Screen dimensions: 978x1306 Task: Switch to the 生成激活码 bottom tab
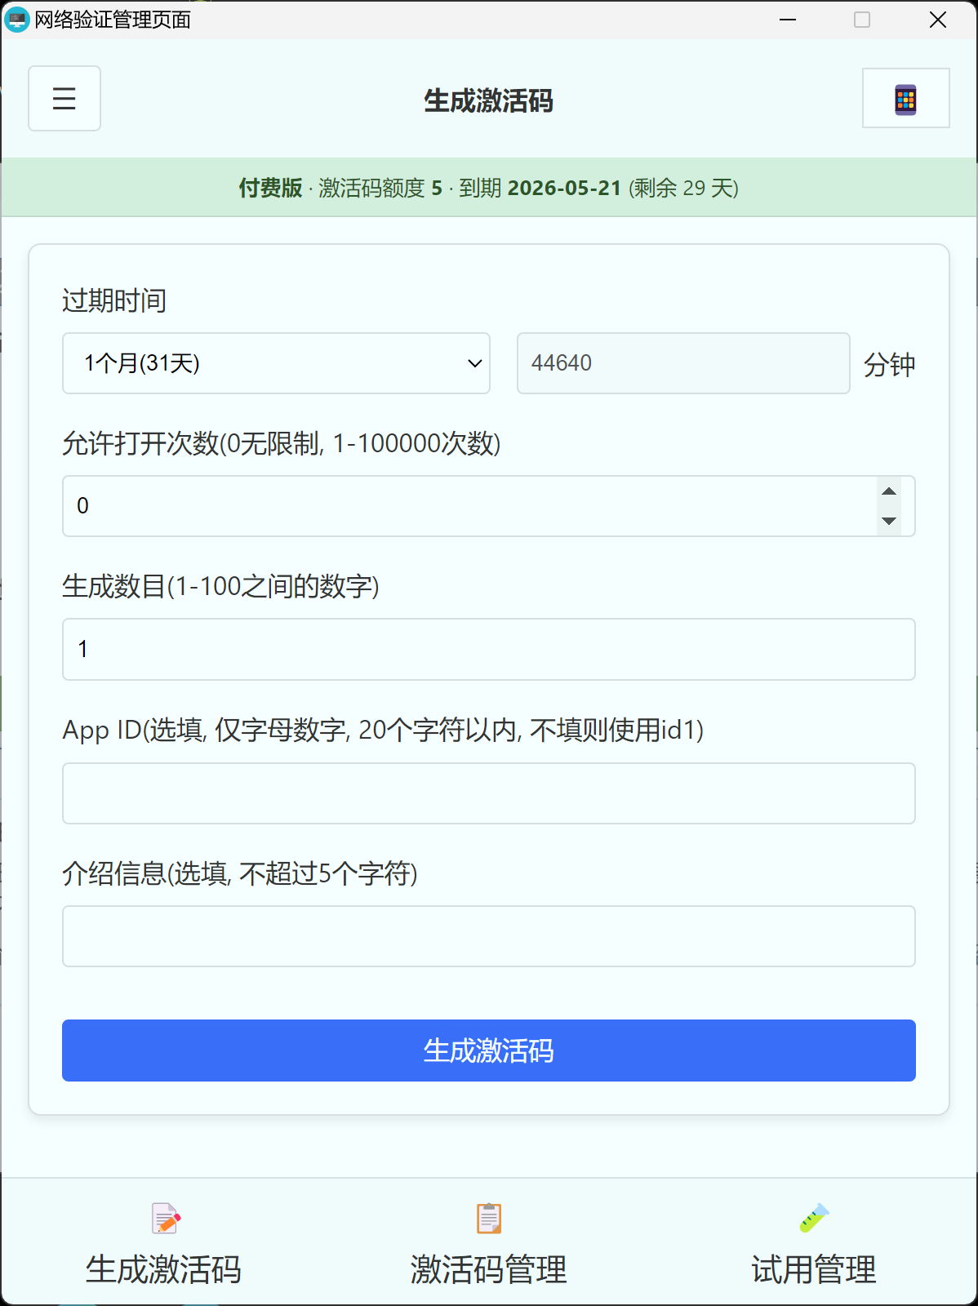click(164, 1241)
